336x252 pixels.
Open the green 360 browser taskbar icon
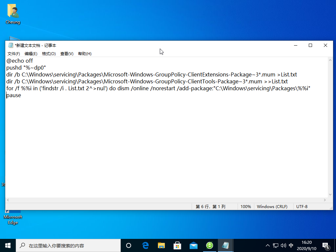coord(210,245)
